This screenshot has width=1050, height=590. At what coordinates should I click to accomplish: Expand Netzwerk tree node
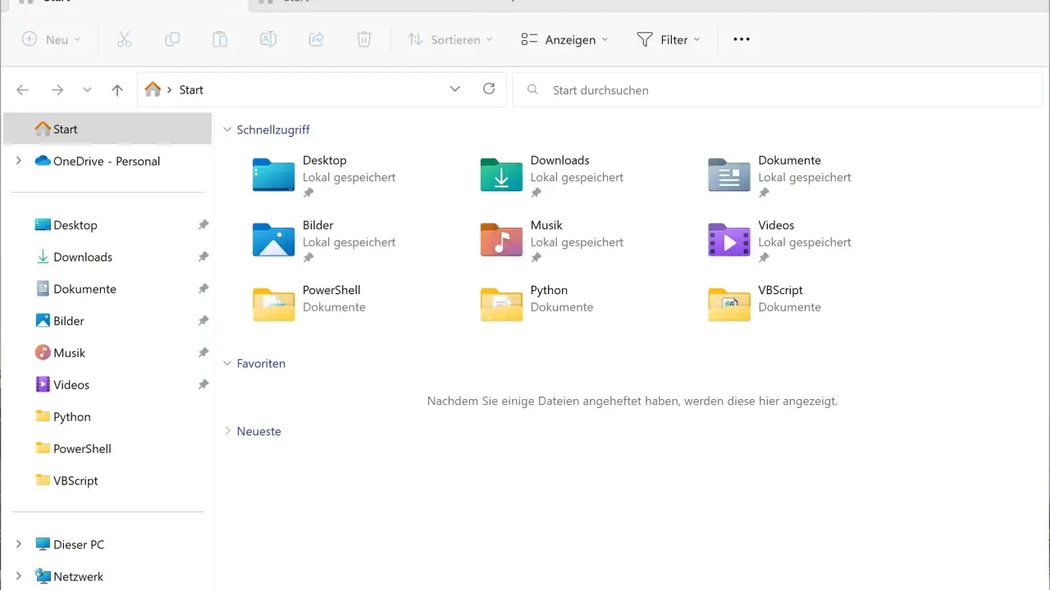pyautogui.click(x=19, y=576)
